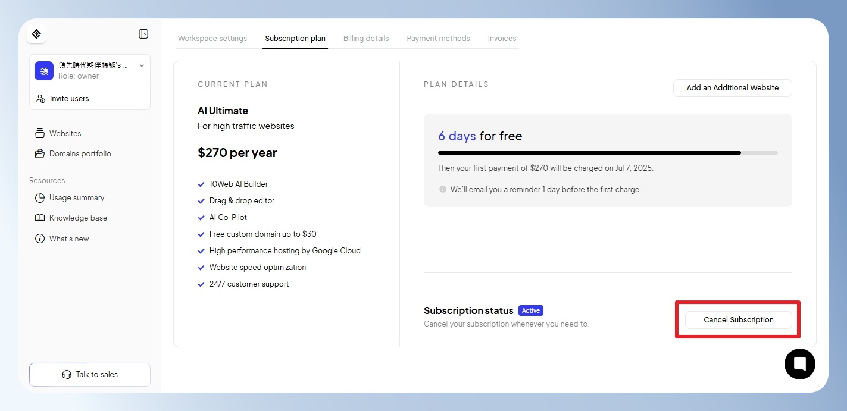Image resolution: width=847 pixels, height=411 pixels.
Task: Click the Usage summary pie icon
Action: 40,197
